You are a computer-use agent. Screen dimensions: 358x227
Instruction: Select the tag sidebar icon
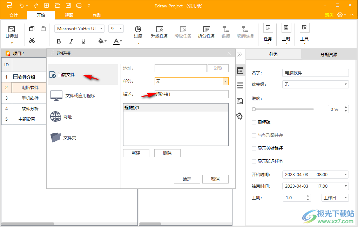click(x=239, y=116)
